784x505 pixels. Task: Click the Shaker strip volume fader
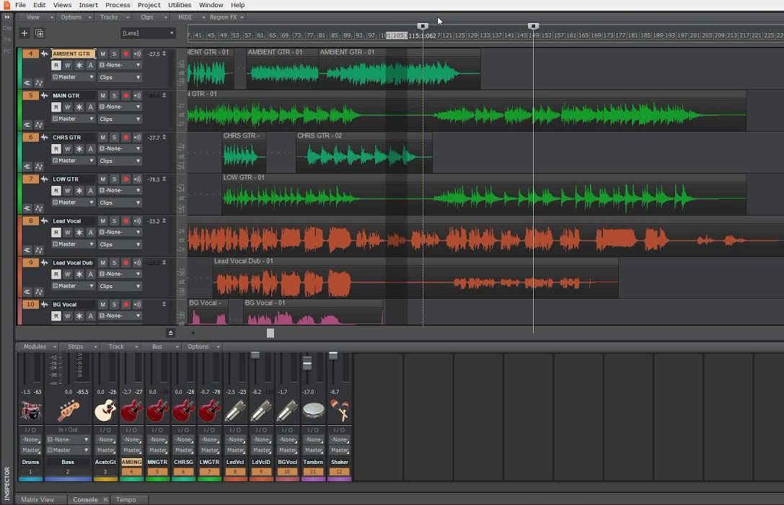click(x=333, y=355)
